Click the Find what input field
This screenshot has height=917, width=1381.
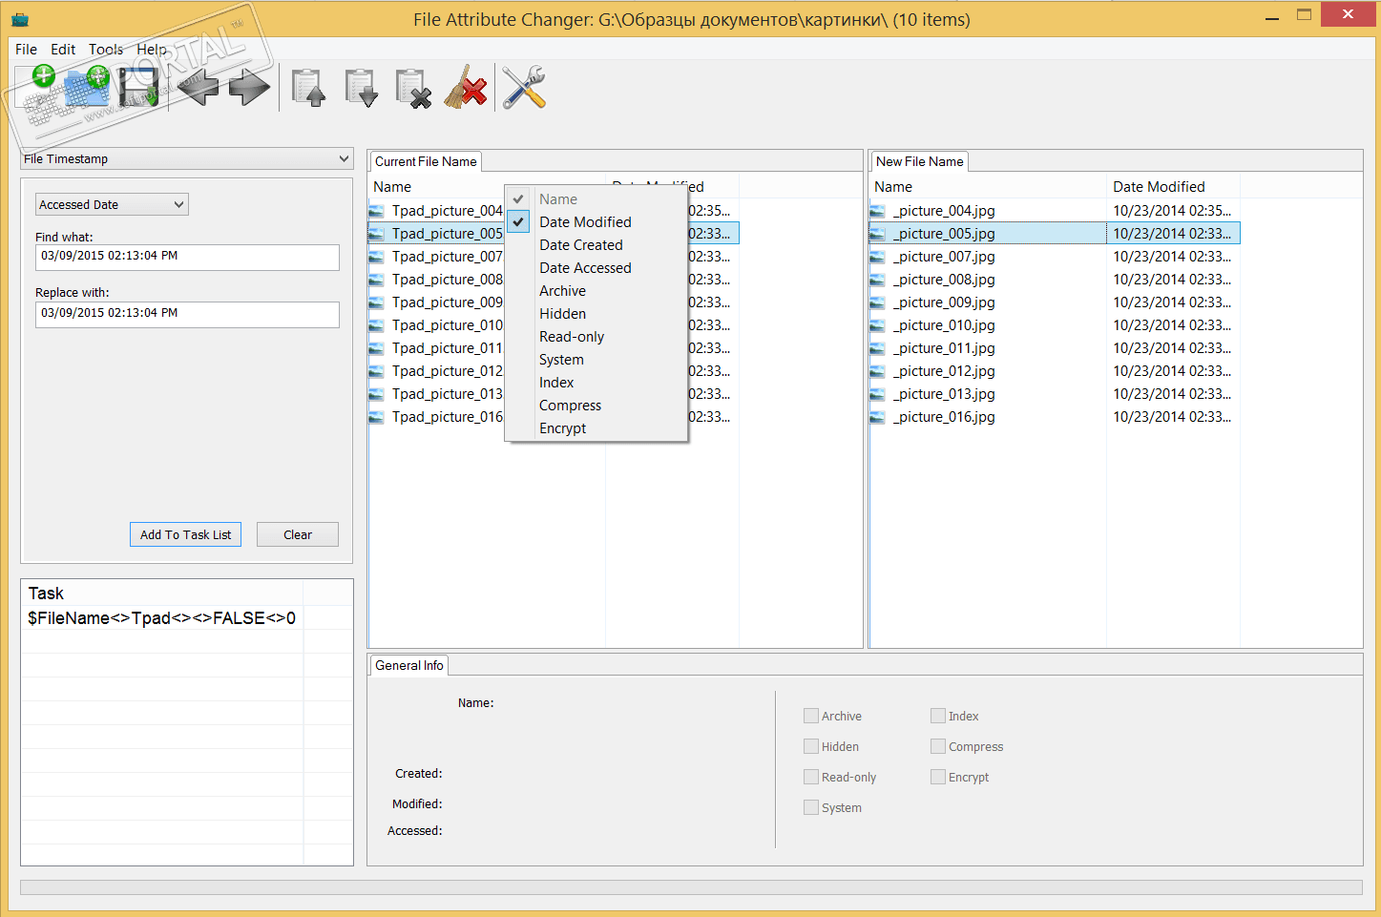pos(187,257)
